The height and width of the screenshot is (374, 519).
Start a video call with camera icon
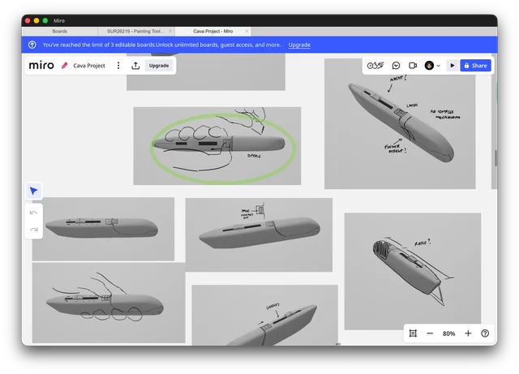click(x=413, y=66)
